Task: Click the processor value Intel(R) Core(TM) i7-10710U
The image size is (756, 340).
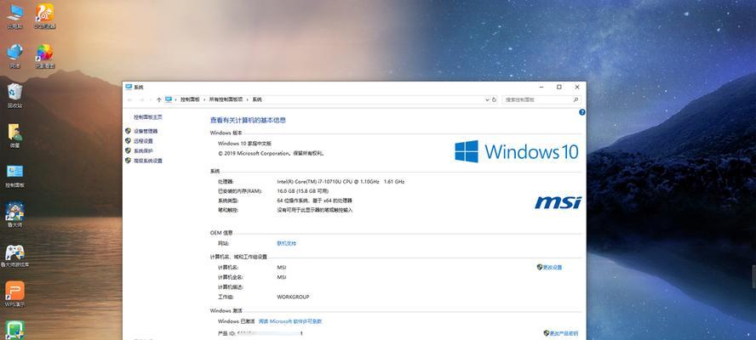Action: pyautogui.click(x=341, y=182)
